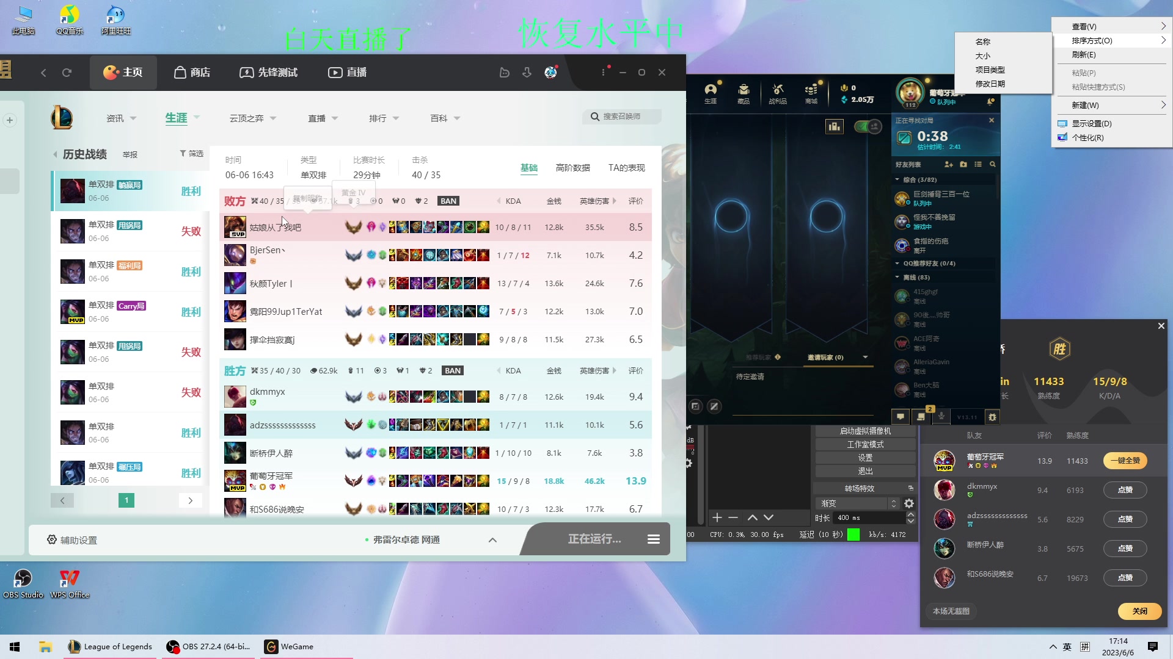Click player name BjerSen in losing team
The image size is (1173, 659).
coord(266,250)
